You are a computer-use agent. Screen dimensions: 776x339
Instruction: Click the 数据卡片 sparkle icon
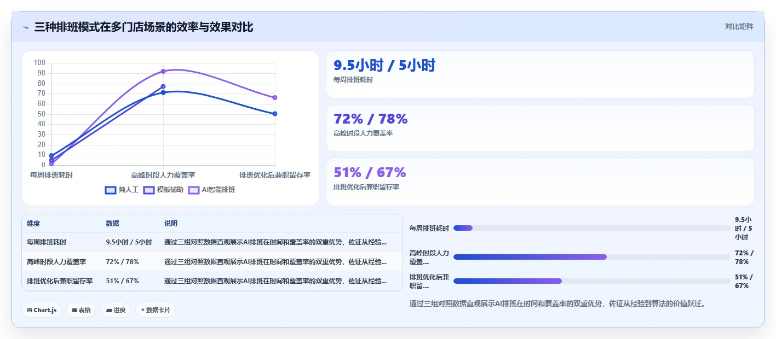click(x=143, y=310)
